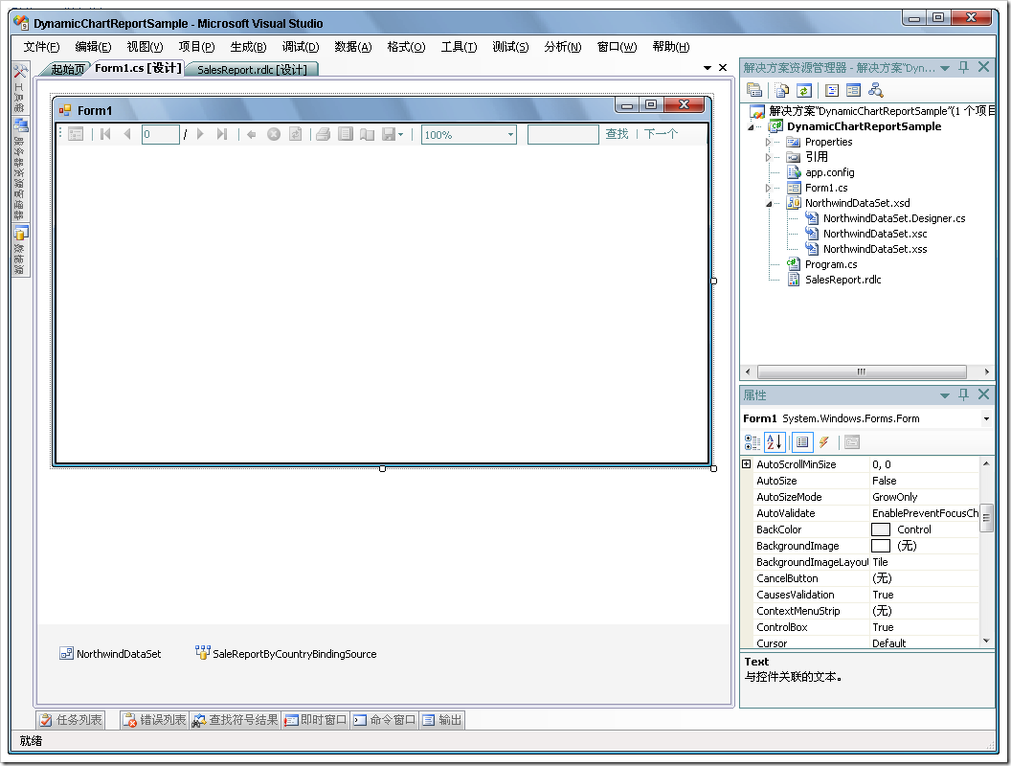Click Solution Explorer horizontal scrollbar thumb
This screenshot has height=766, width=1011.
pyautogui.click(x=862, y=372)
